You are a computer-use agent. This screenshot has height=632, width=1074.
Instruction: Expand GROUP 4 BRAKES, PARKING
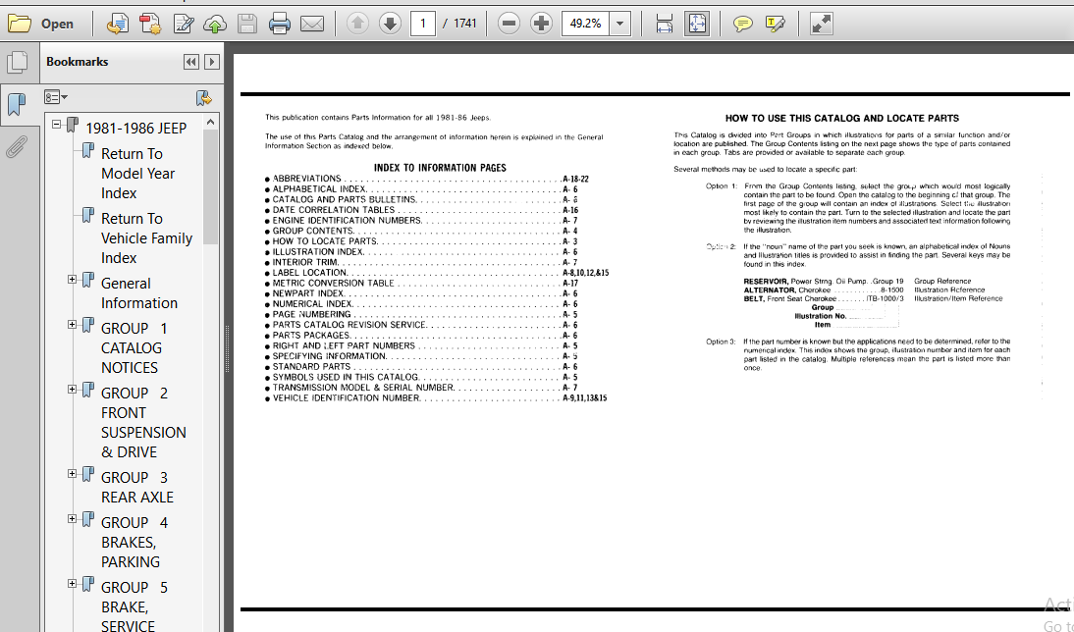pos(72,518)
